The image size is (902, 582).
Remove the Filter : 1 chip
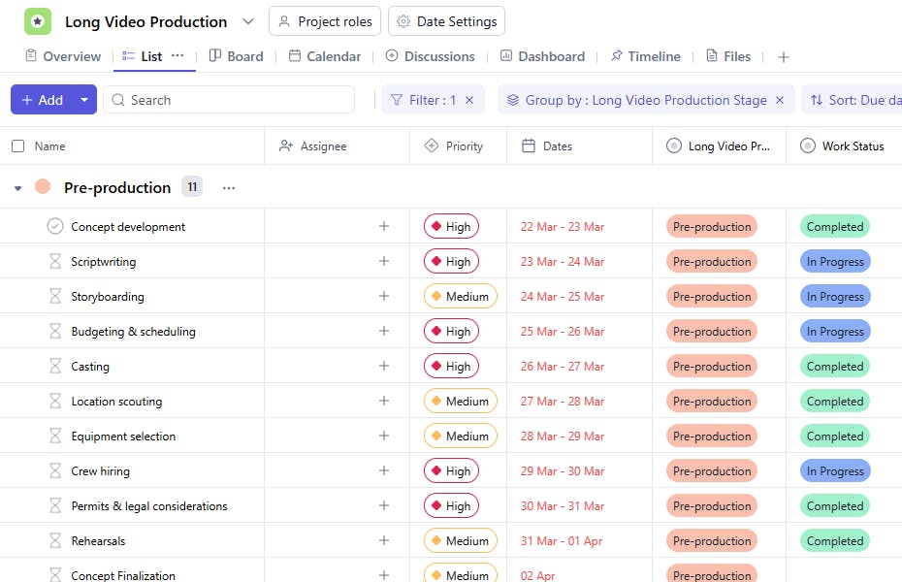pyautogui.click(x=469, y=100)
